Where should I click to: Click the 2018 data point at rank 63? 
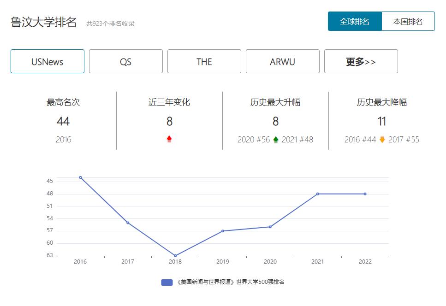(x=176, y=255)
